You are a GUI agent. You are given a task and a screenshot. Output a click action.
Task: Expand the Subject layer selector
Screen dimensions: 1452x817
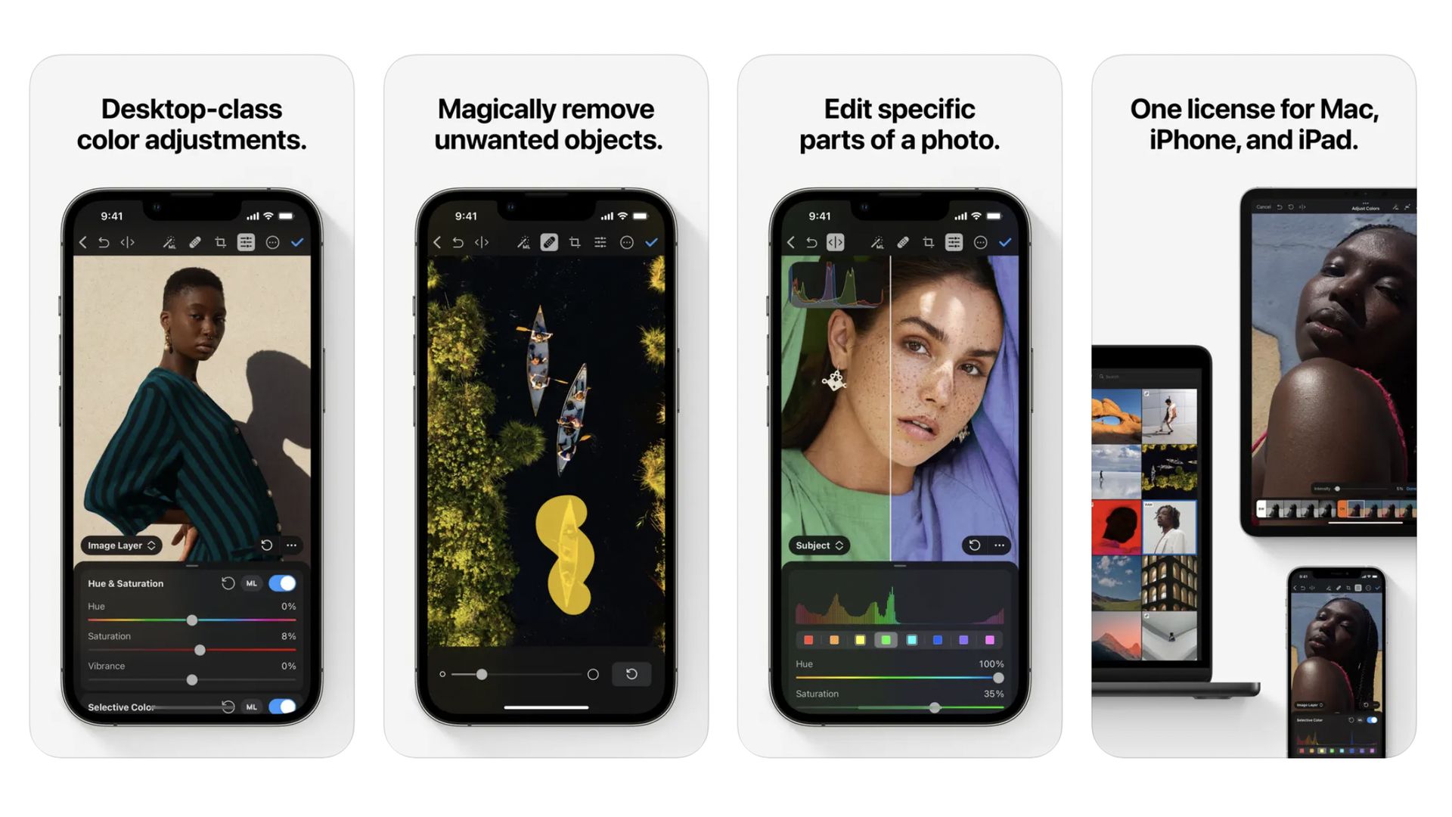(x=816, y=545)
